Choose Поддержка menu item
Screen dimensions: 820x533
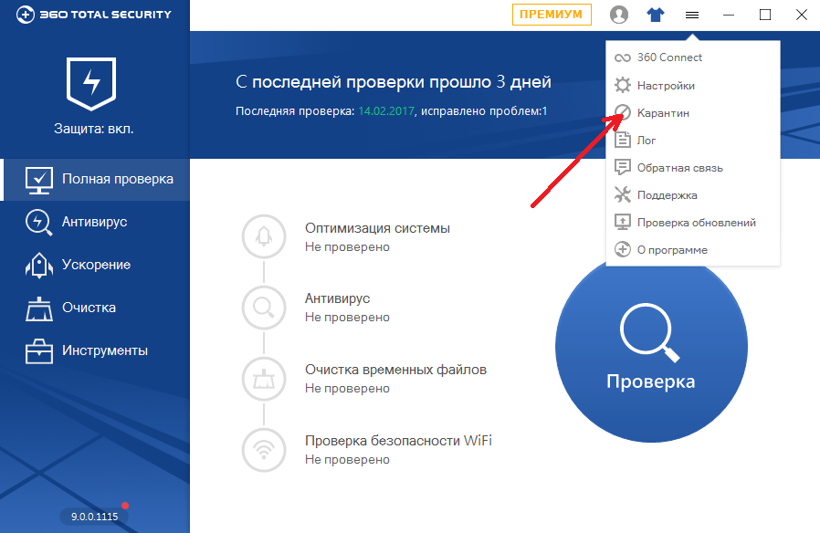693,195
